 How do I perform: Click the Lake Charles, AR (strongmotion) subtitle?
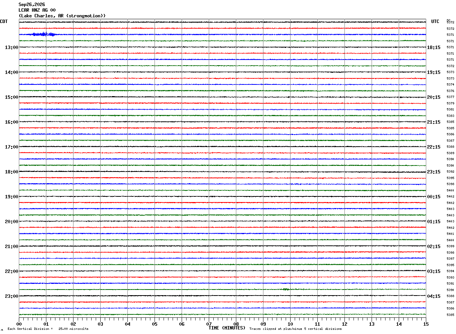click(x=62, y=16)
